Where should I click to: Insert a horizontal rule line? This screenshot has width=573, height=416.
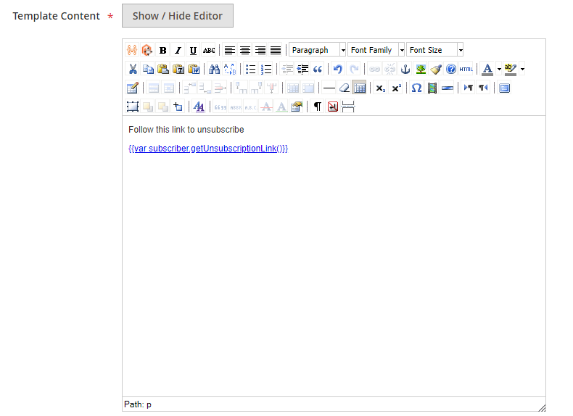[329, 88]
